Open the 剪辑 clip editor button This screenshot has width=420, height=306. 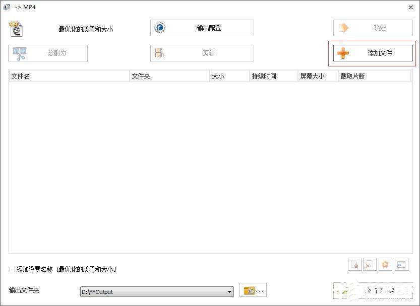click(x=202, y=53)
